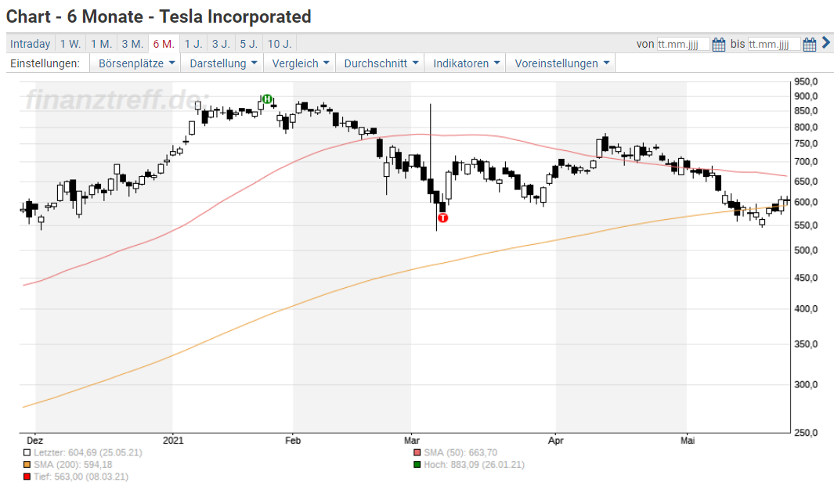Open the 'von' date calendar picker
The height and width of the screenshot is (493, 834).
(x=719, y=45)
